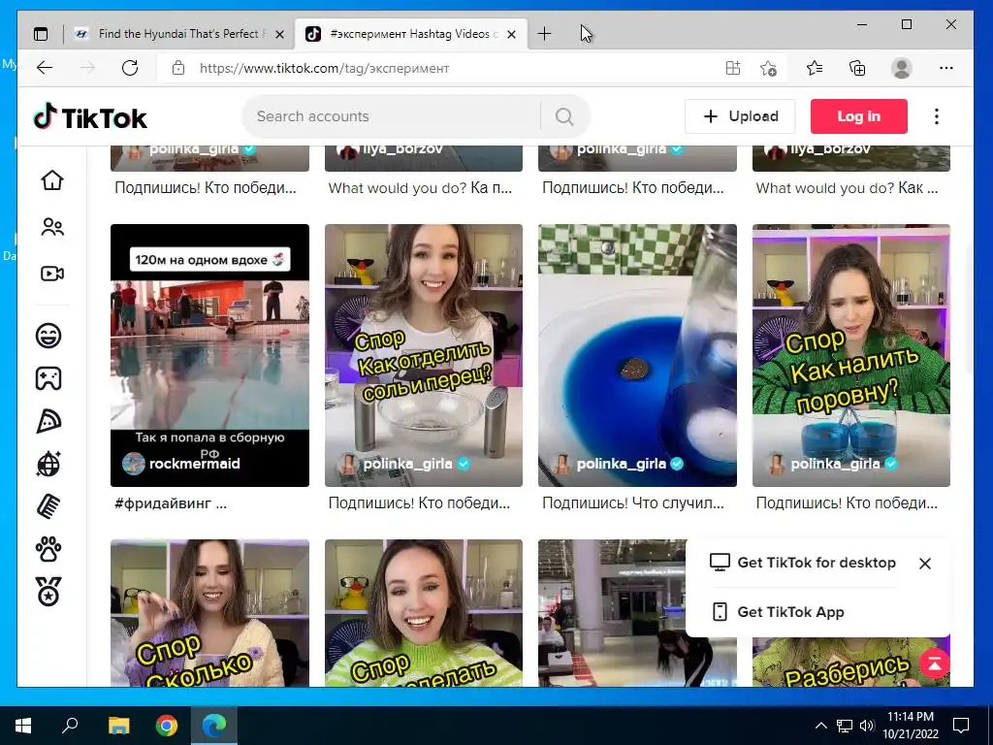Open the TikTok Home sidebar icon
The image size is (993, 745).
pyautogui.click(x=52, y=180)
